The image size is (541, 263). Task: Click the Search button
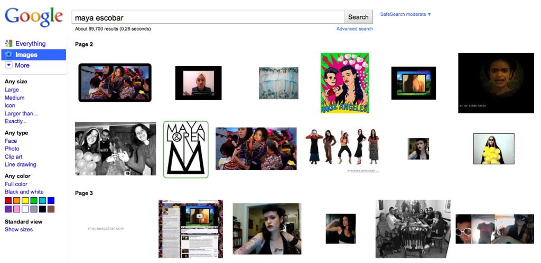[x=358, y=17]
